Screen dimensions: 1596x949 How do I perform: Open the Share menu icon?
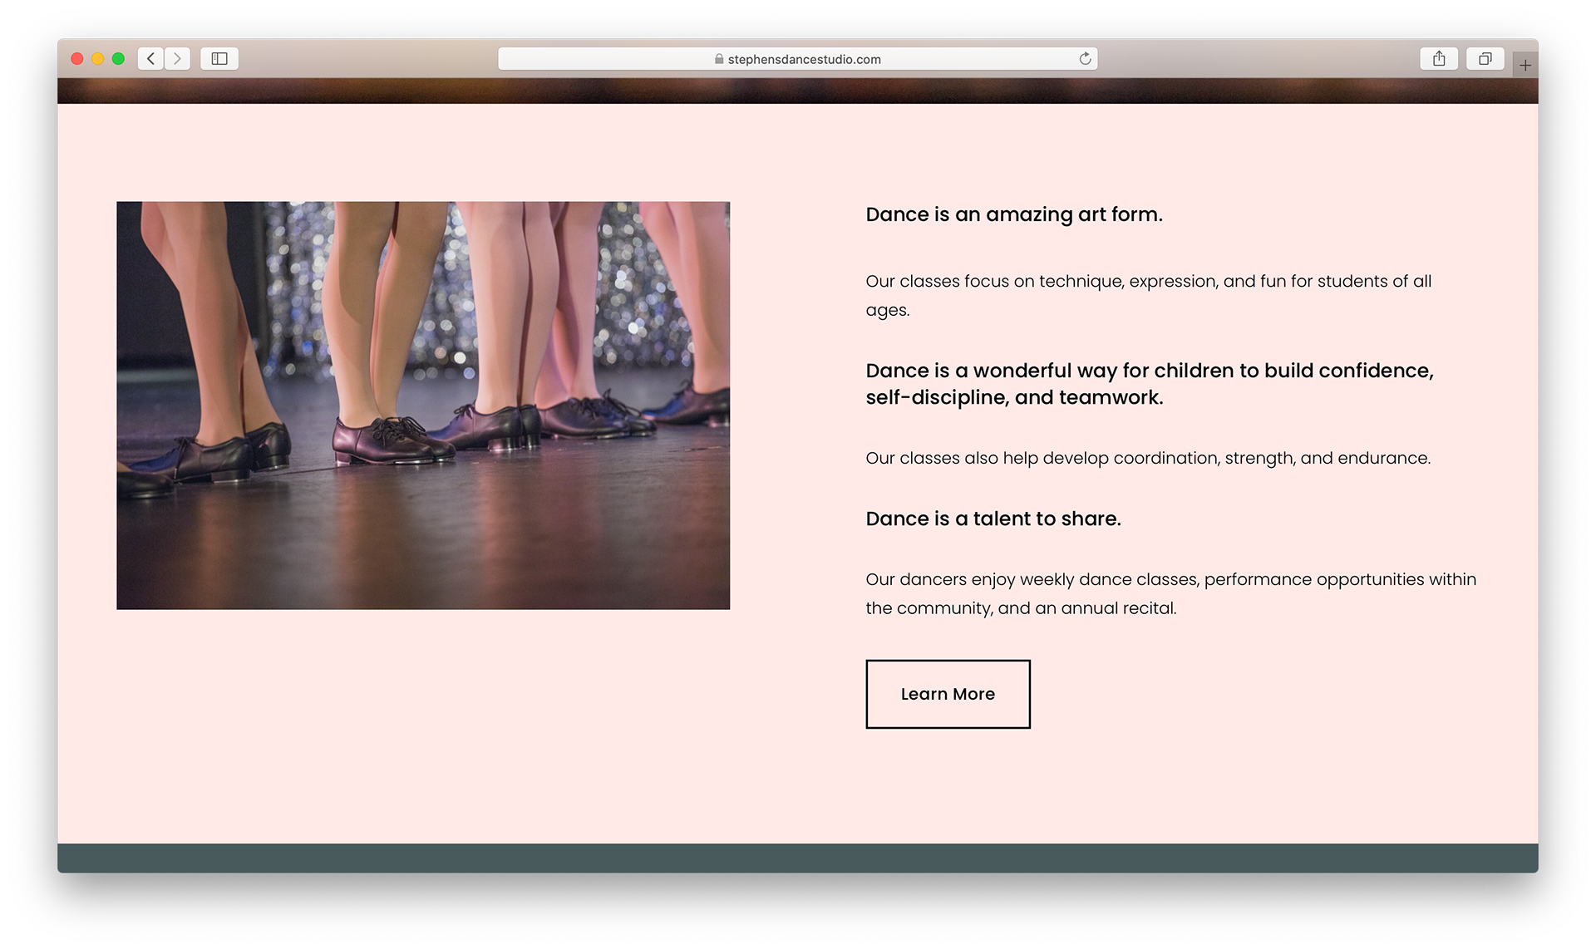tap(1439, 58)
